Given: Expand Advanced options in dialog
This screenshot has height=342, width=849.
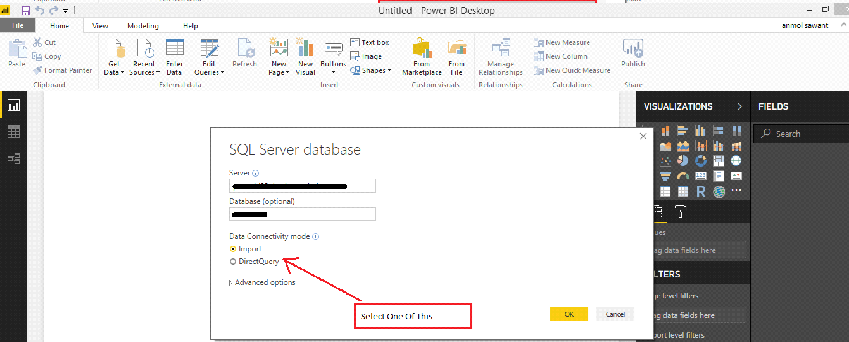Looking at the screenshot, I should click(x=262, y=282).
